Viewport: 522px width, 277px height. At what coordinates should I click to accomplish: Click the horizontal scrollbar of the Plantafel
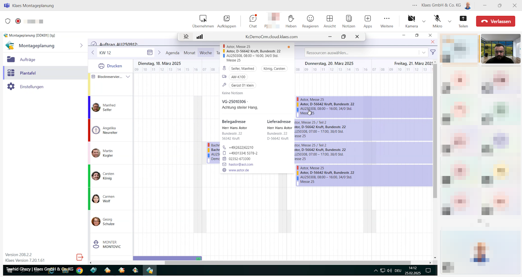coord(287,262)
